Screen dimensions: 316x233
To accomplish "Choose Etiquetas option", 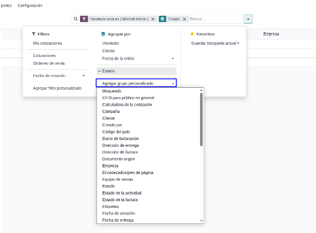I will pyautogui.click(x=148, y=207).
